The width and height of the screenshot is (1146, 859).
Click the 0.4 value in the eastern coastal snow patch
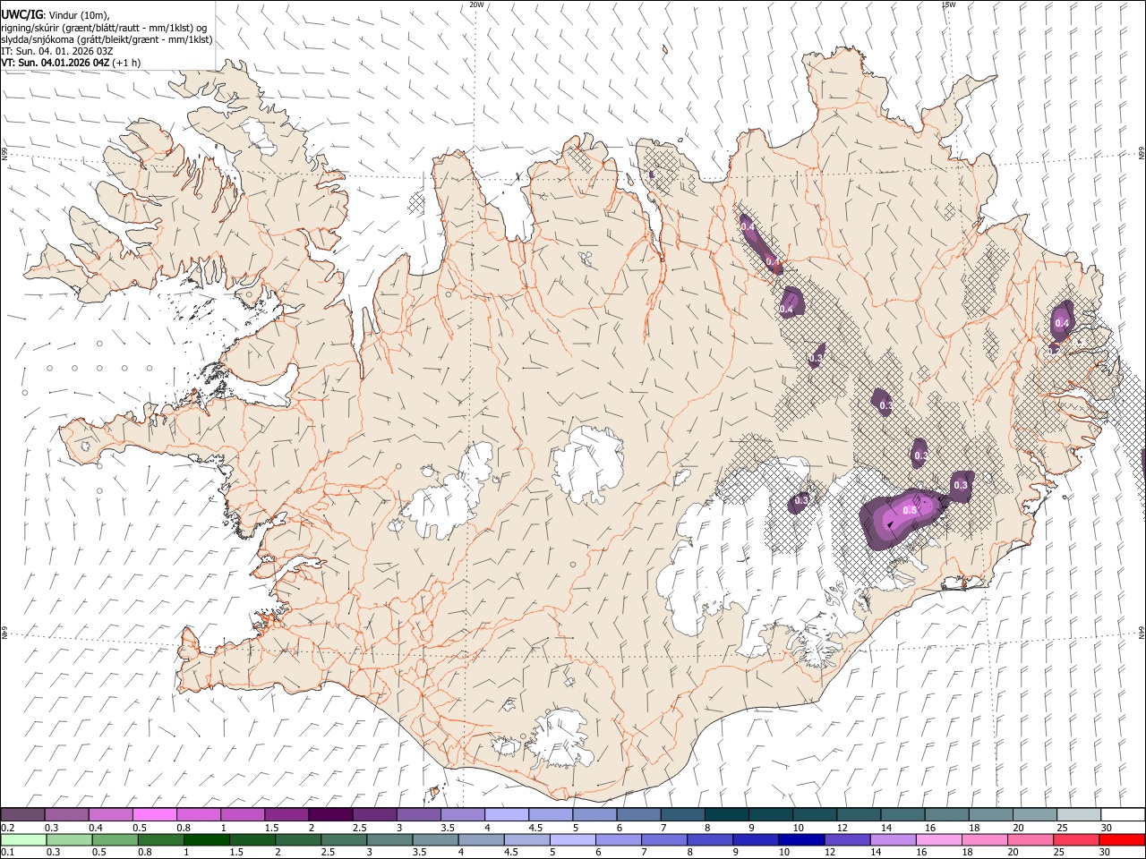(1062, 323)
